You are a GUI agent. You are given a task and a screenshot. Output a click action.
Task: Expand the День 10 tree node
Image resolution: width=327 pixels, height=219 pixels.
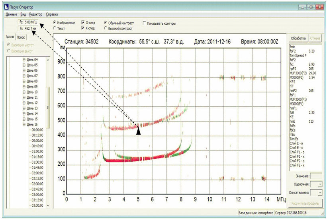(x=24, y=92)
